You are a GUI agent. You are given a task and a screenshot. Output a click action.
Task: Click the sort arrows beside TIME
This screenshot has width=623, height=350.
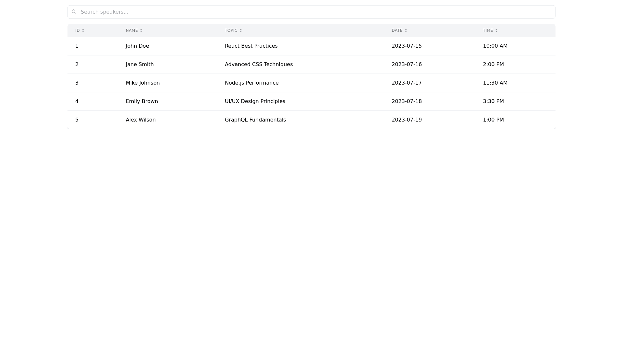(x=496, y=30)
